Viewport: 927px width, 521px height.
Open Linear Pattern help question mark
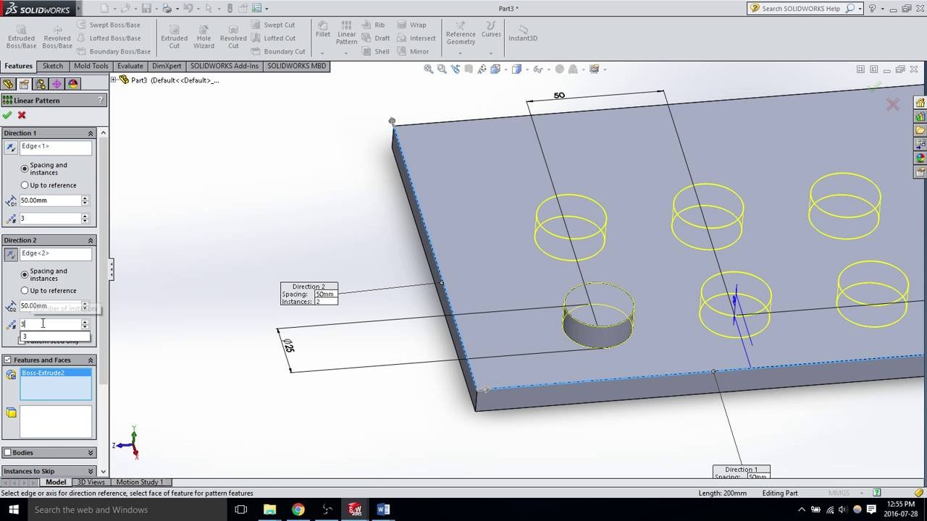[101, 100]
